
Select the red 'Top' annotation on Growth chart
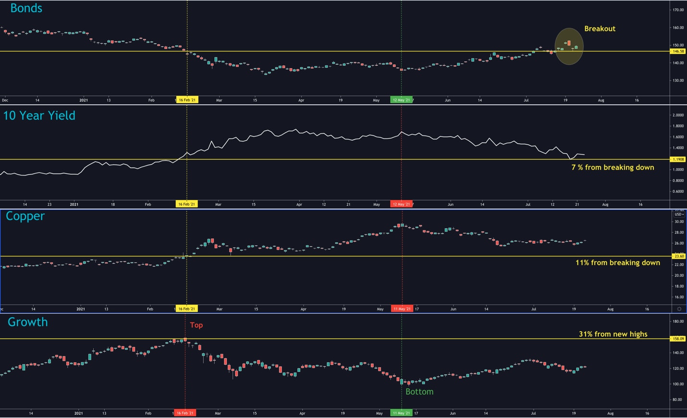click(196, 325)
